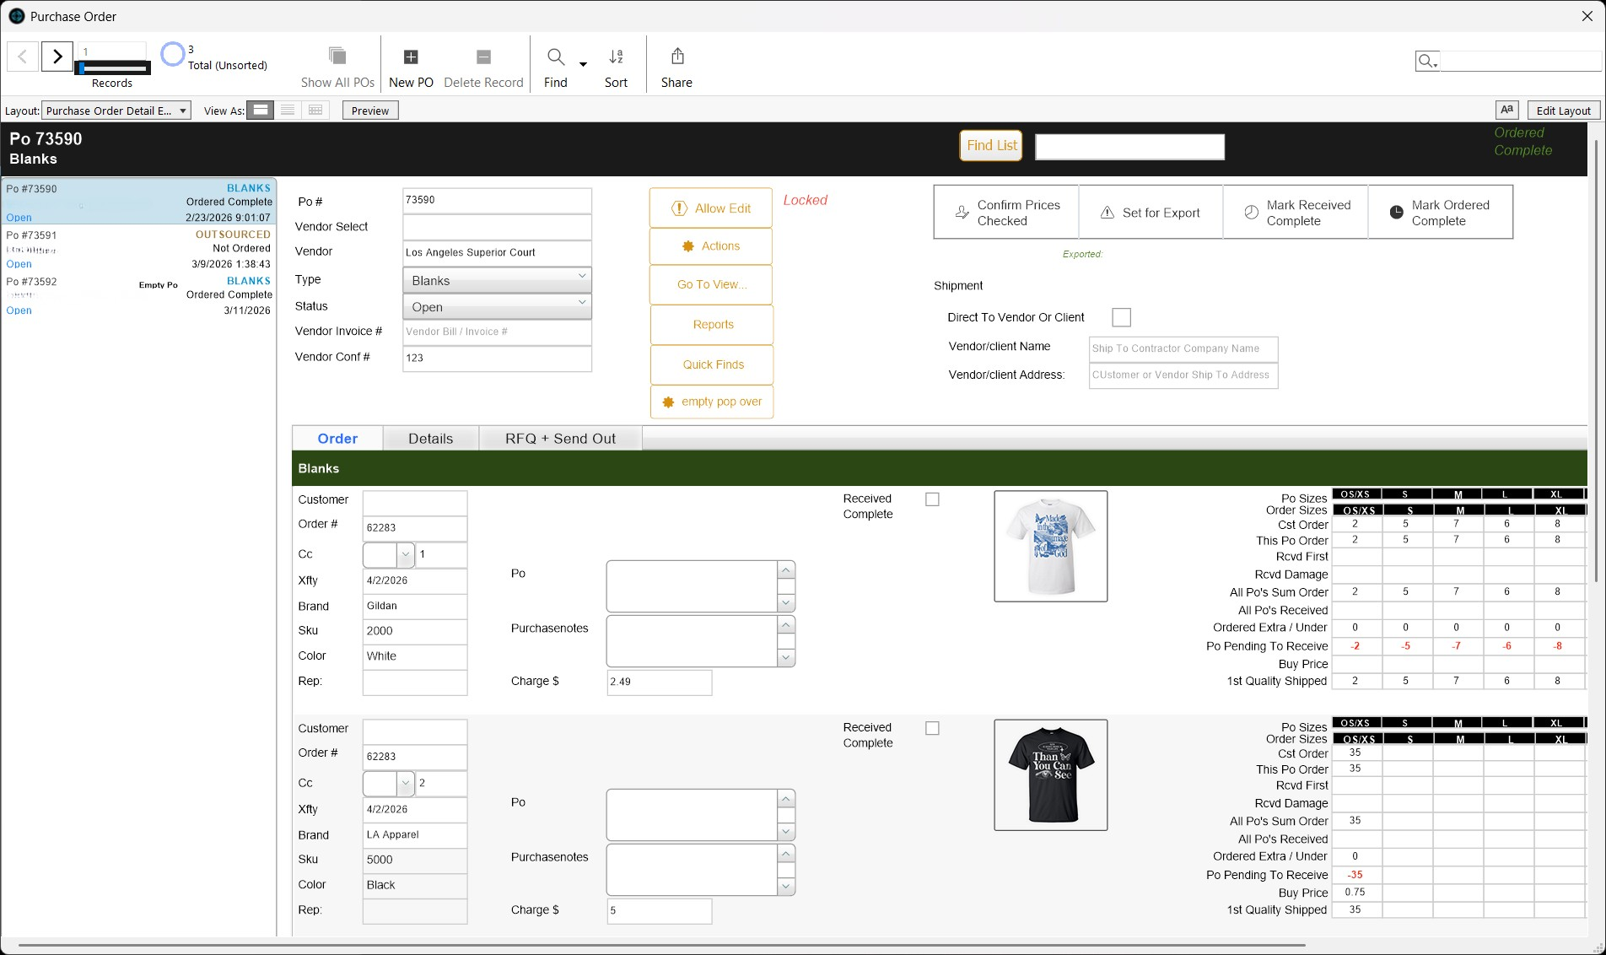Click the Purchase Order app icon

[16, 16]
